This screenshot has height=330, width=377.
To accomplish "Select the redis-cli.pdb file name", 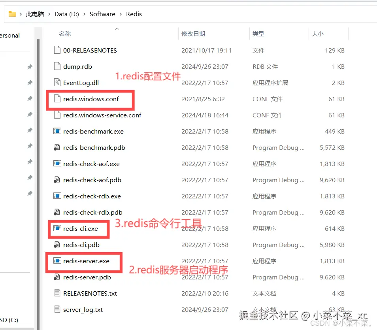I will (x=81, y=245).
